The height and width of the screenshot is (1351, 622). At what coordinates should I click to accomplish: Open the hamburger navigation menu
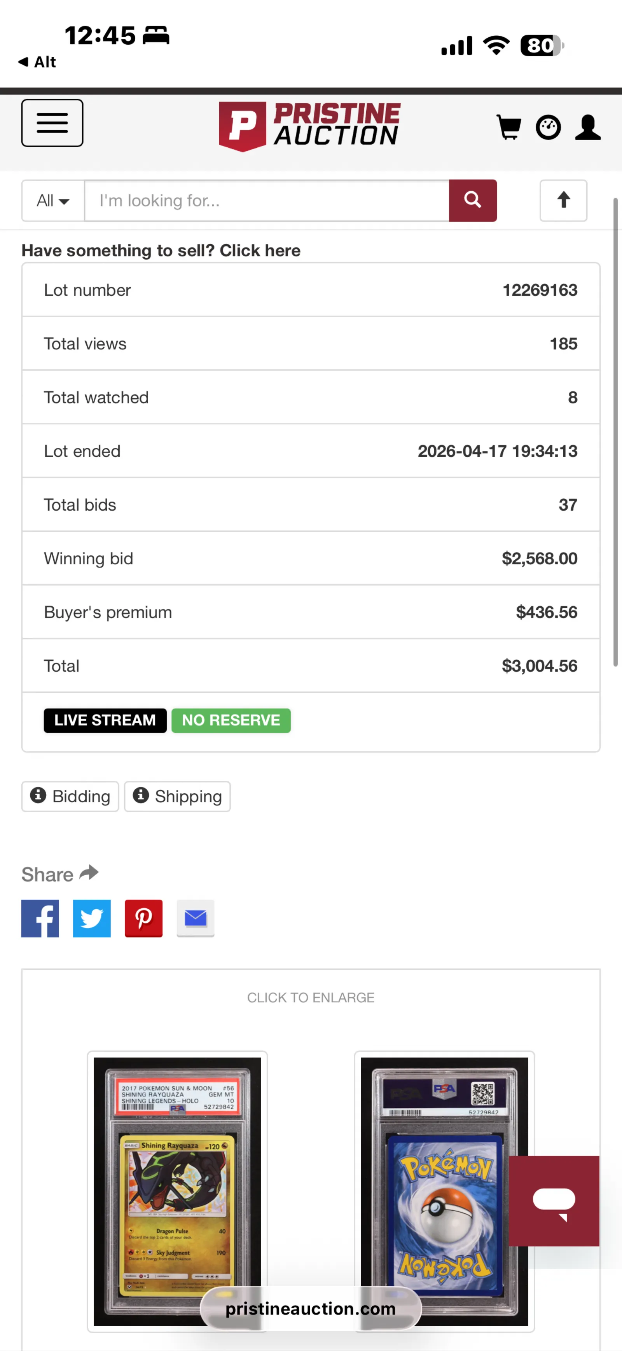pyautogui.click(x=52, y=123)
